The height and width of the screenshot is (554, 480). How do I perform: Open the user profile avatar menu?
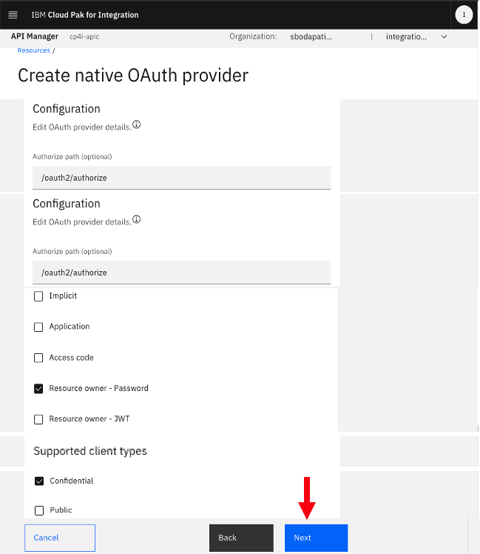click(464, 15)
